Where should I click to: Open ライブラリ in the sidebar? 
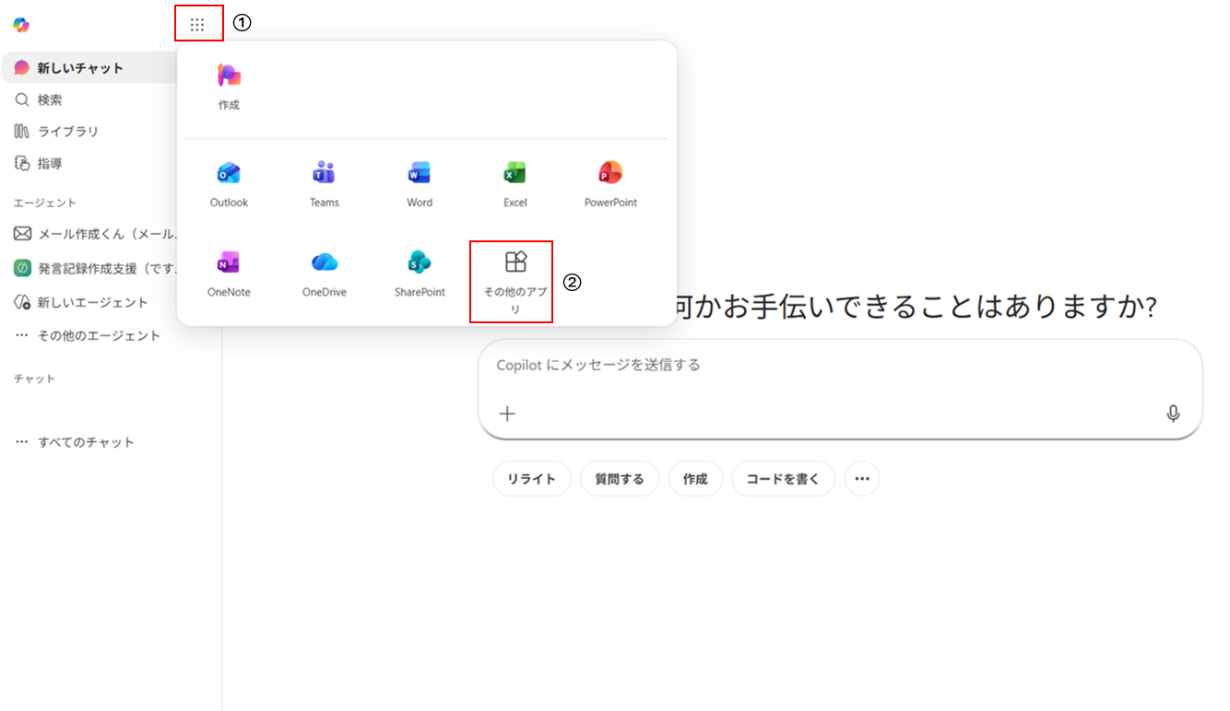tap(56, 132)
